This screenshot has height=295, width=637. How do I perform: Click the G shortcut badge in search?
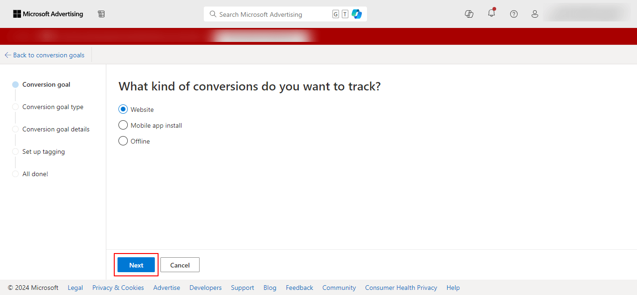click(x=336, y=14)
